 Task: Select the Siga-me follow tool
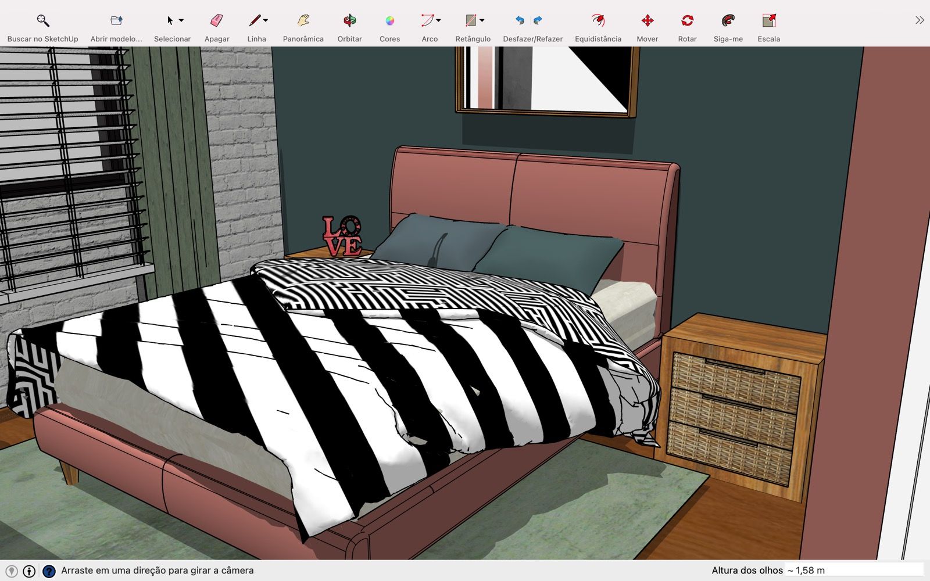coord(728,21)
